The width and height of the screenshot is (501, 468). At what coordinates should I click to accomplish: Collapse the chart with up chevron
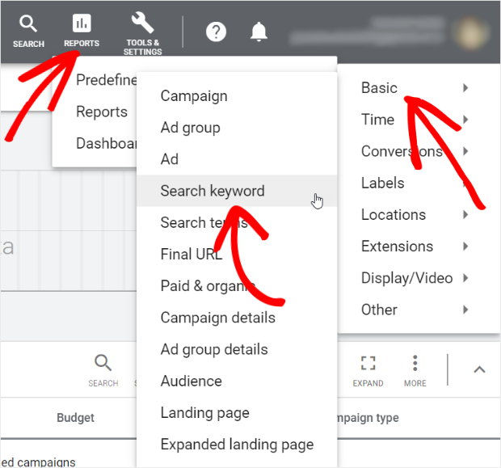pyautogui.click(x=479, y=369)
